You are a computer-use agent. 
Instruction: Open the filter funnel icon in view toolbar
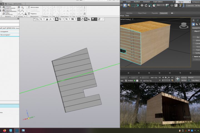(x=93, y=19)
